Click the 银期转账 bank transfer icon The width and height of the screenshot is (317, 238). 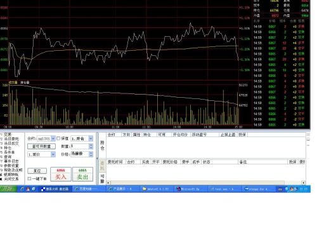[1, 175]
